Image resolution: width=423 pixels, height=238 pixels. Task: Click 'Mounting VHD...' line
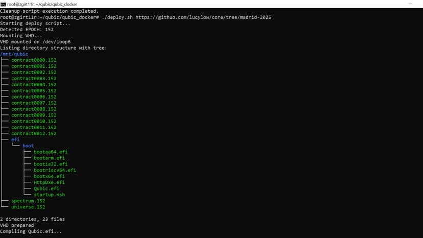coord(21,36)
